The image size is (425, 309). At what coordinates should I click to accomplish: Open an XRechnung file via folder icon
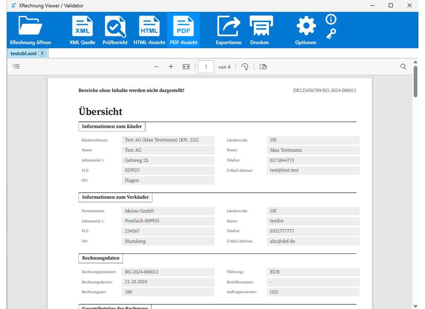pyautogui.click(x=30, y=30)
